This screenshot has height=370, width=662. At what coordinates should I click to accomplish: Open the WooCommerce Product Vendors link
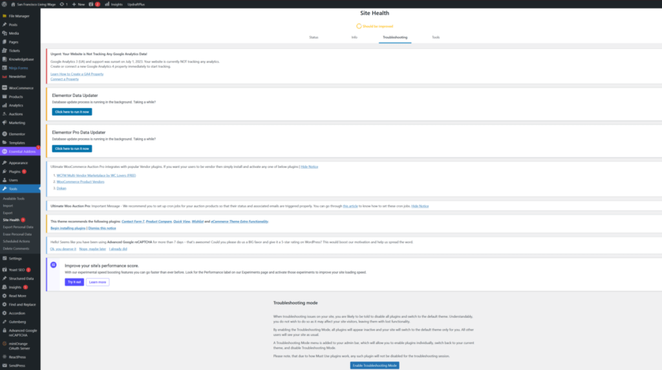tap(80, 182)
